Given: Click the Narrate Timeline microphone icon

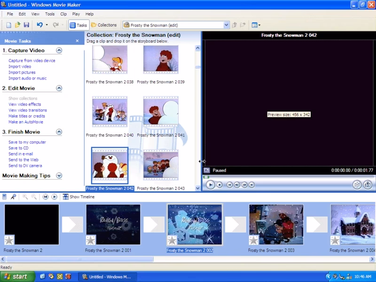Looking at the screenshot, I should 13,196.
